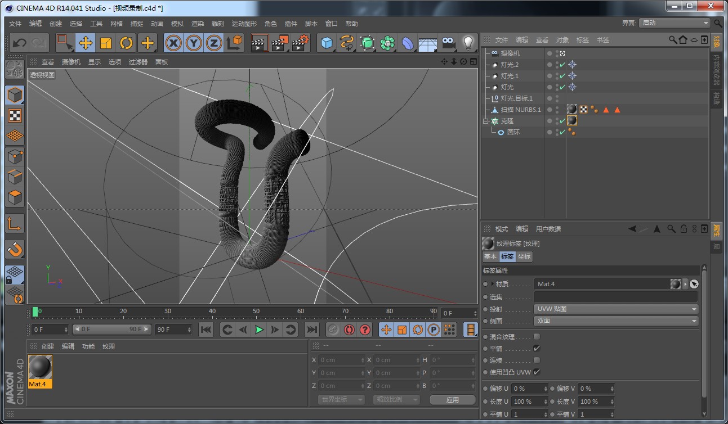This screenshot has width=728, height=424.
Task: Open the viewport 摄像机 menu
Action: coord(71,62)
